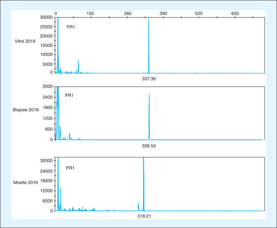This screenshot has height=228, width=277.
Task: Click the '2400' y-axis label
Action: [x=47, y=97]
